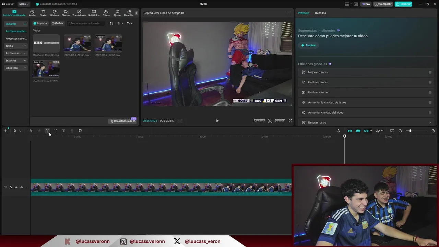The width and height of the screenshot is (439, 247).
Task: Hide the video track with eye icon
Action: tap(16, 187)
